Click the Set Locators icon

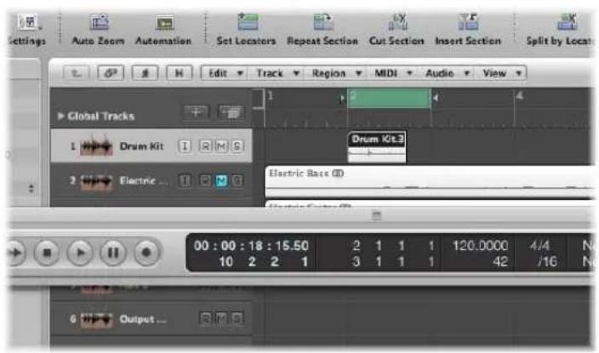248,22
